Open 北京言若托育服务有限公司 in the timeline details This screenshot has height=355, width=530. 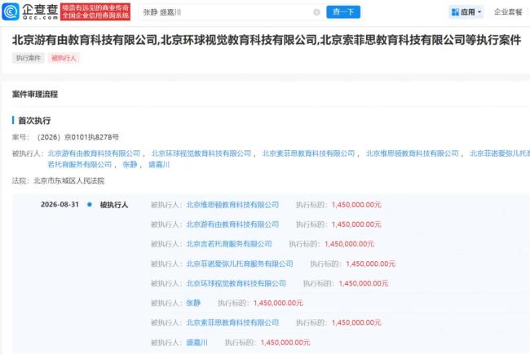229,244
